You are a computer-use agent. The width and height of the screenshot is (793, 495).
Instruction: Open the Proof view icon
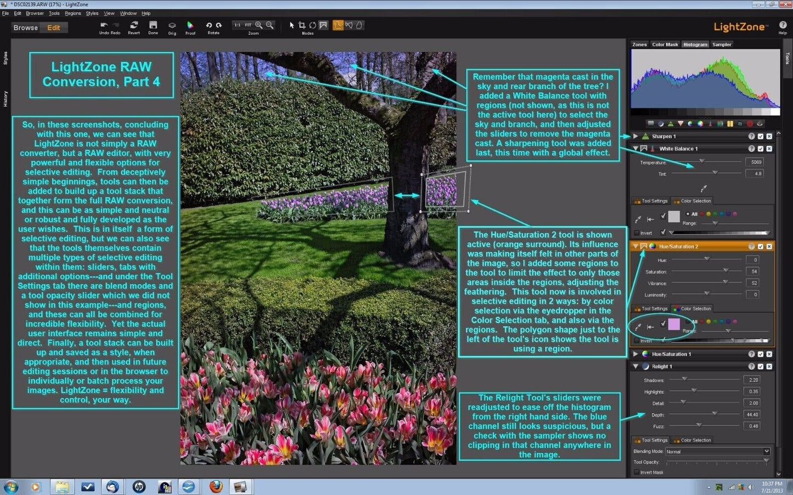tap(190, 25)
